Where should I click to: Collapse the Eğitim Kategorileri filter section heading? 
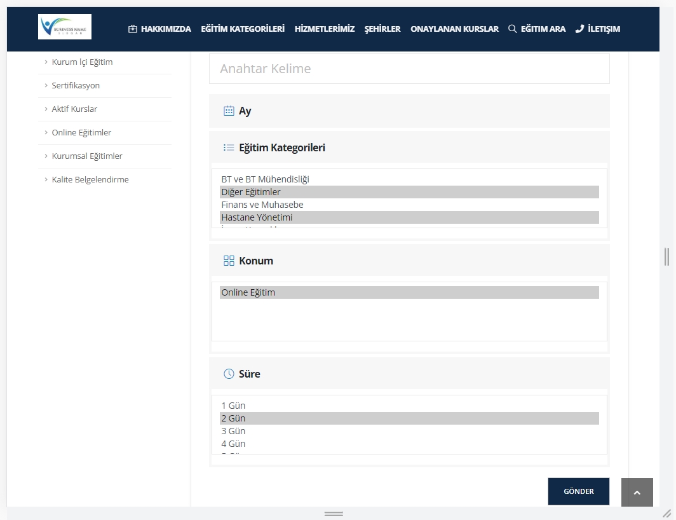click(x=409, y=147)
